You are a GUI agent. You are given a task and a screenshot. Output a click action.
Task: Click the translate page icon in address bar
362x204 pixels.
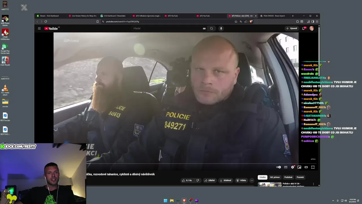(241, 22)
